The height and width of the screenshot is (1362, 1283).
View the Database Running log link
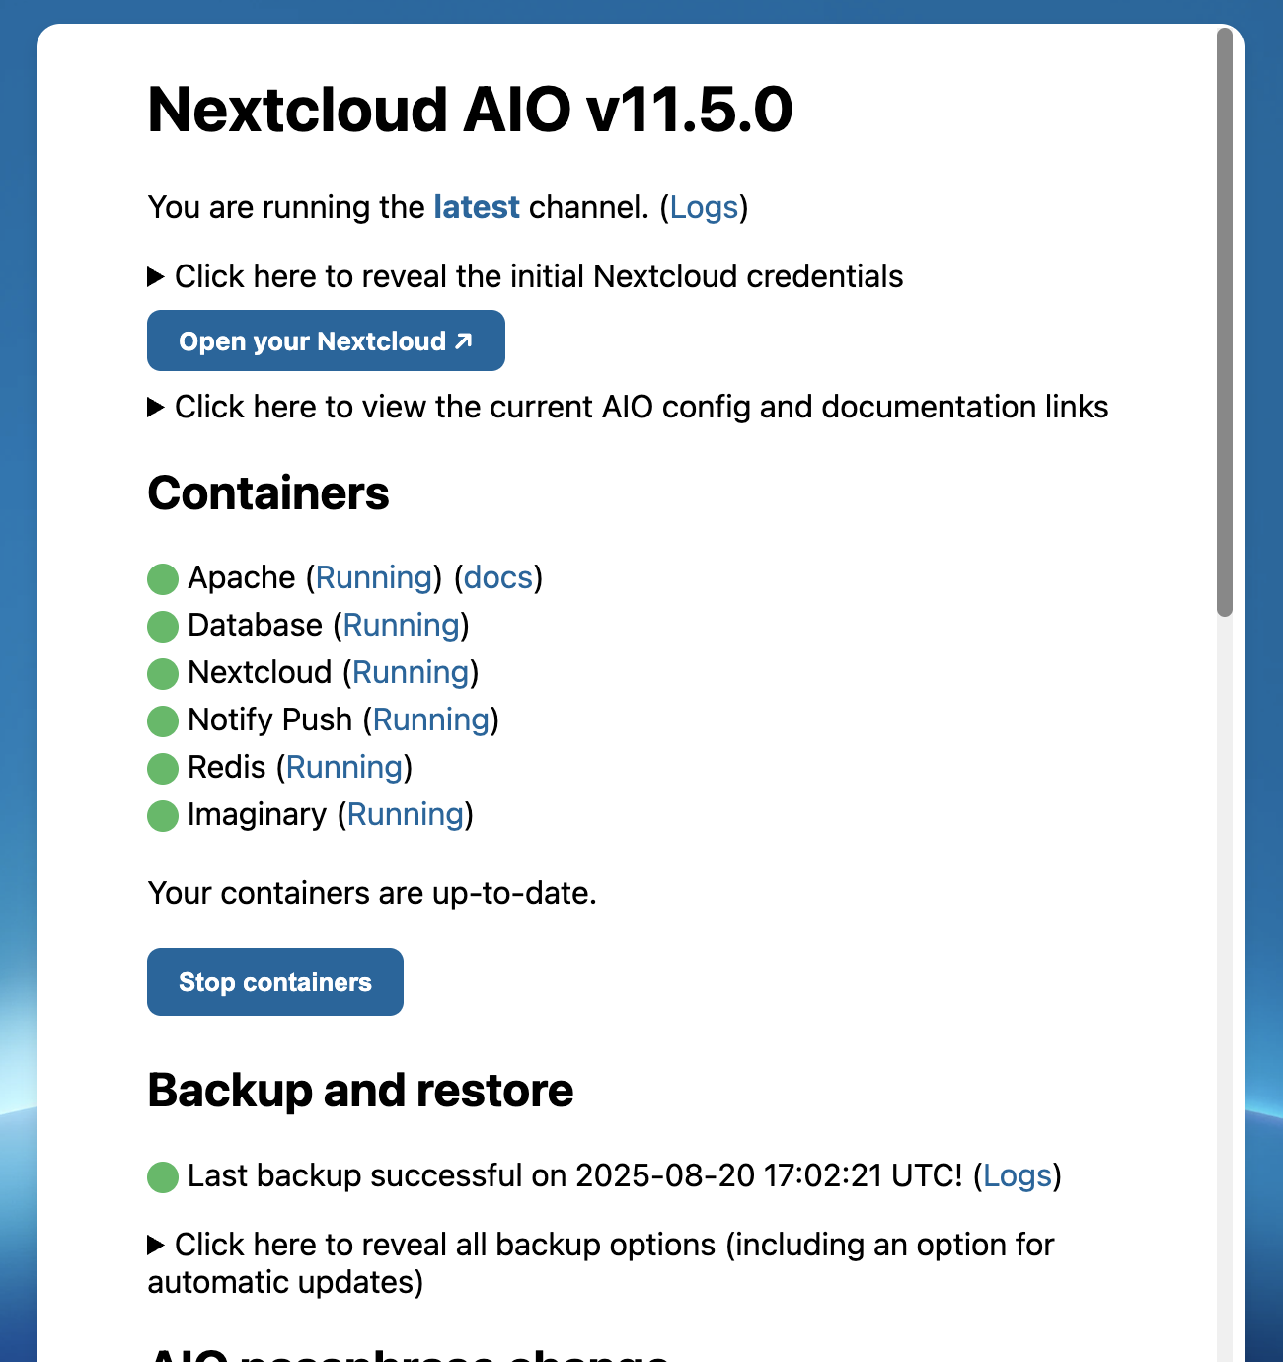(402, 626)
